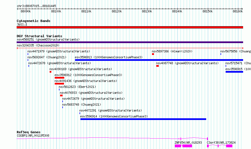
Task: Open esv3596914 1000Genomes label
Action: click(x=114, y=116)
